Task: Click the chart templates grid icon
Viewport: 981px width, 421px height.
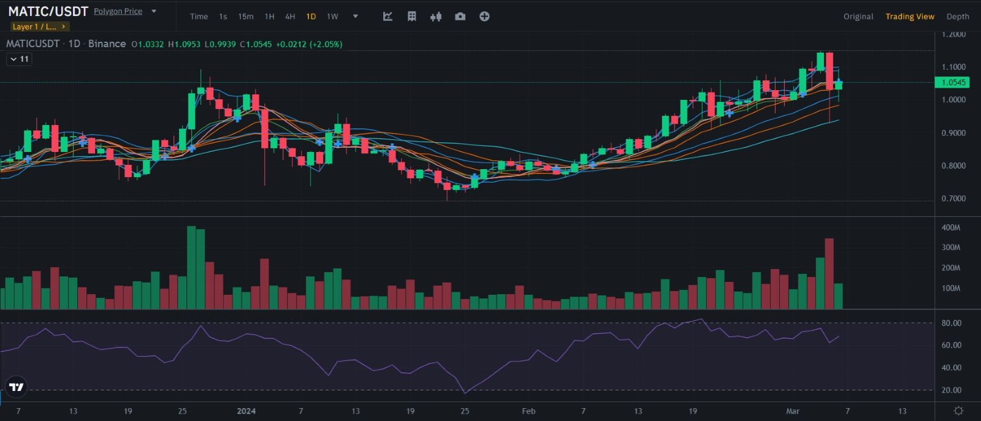Action: click(412, 17)
